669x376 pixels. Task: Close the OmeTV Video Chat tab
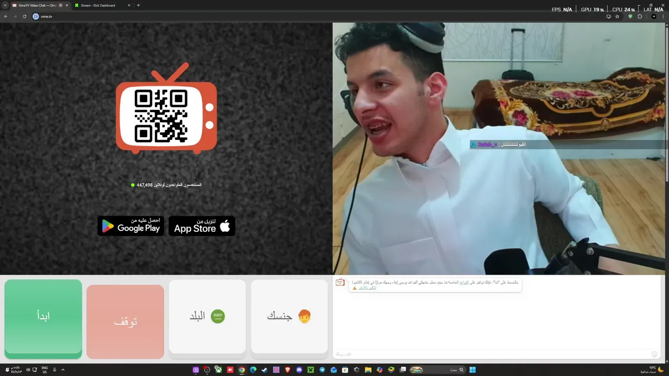67,5
